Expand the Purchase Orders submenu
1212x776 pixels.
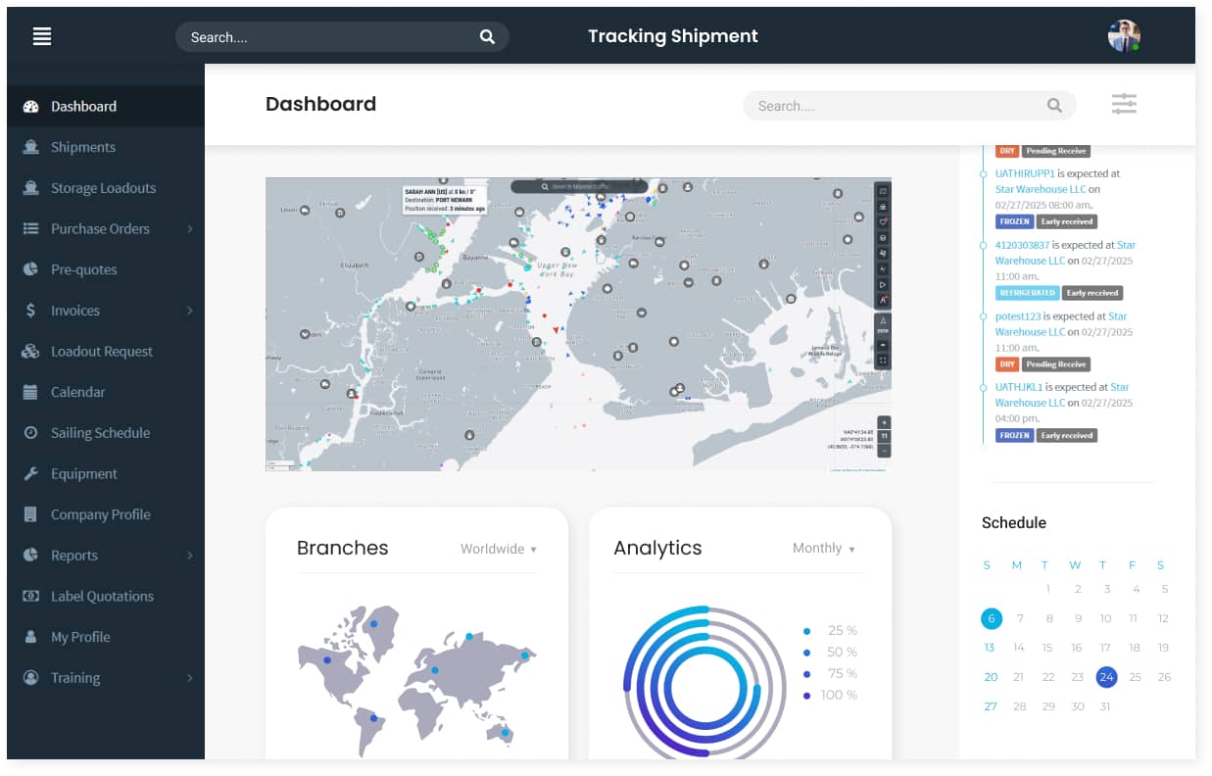click(x=189, y=229)
